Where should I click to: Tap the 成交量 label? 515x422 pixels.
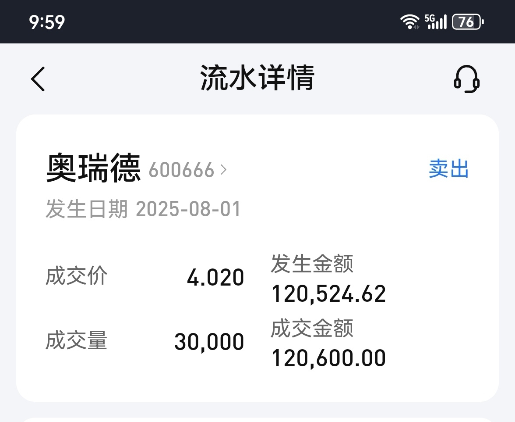point(77,340)
